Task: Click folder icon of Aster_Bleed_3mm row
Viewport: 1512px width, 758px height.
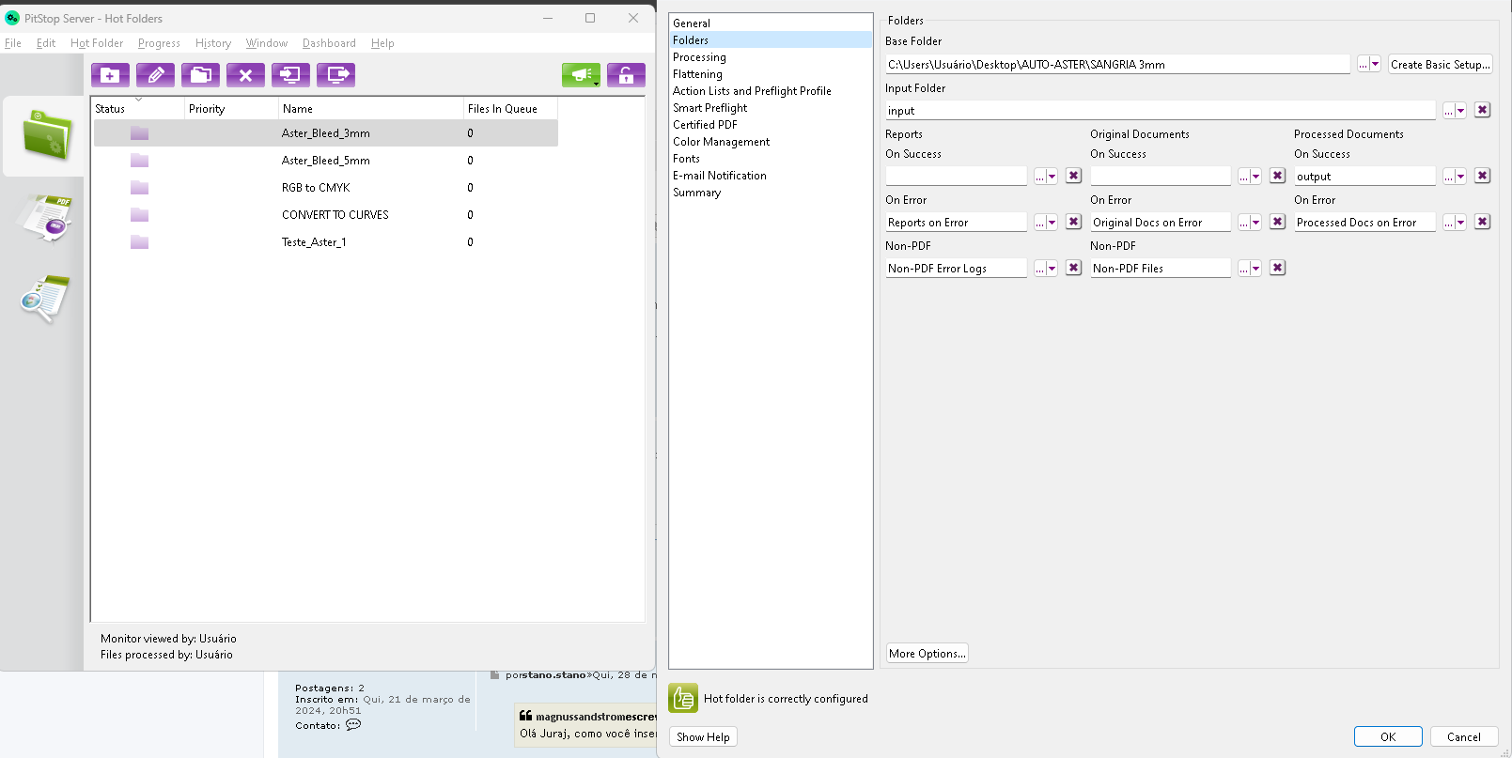Action: (139, 133)
